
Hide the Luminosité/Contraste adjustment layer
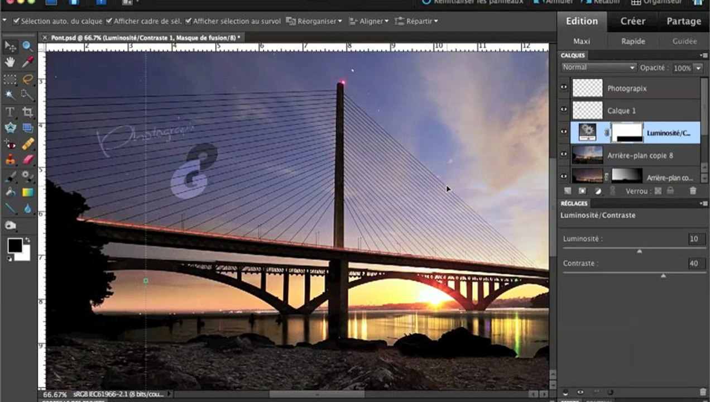point(564,132)
